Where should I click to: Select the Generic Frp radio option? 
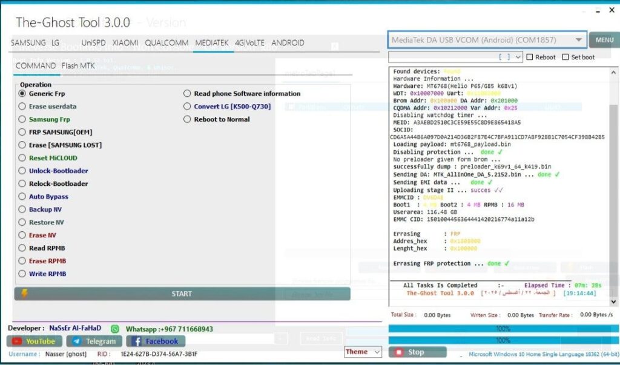point(22,94)
